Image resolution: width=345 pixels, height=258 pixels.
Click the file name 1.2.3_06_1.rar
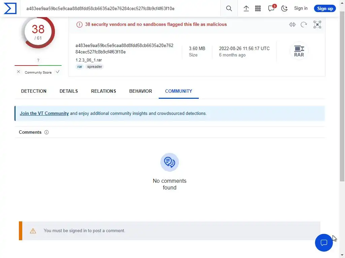pyautogui.click(x=89, y=60)
